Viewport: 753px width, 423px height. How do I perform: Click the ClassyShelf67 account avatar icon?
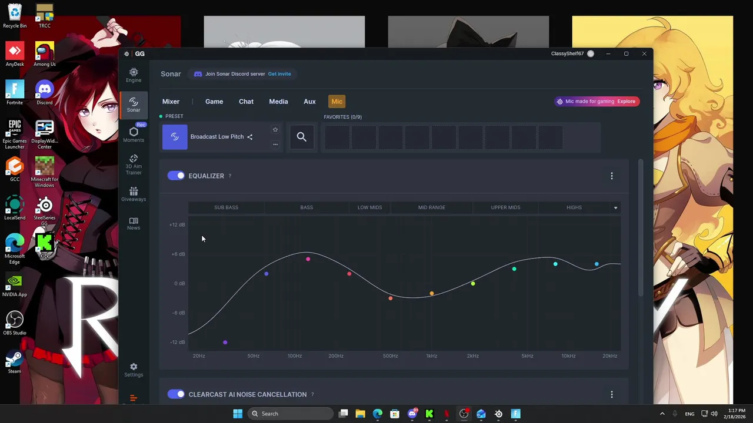click(591, 53)
